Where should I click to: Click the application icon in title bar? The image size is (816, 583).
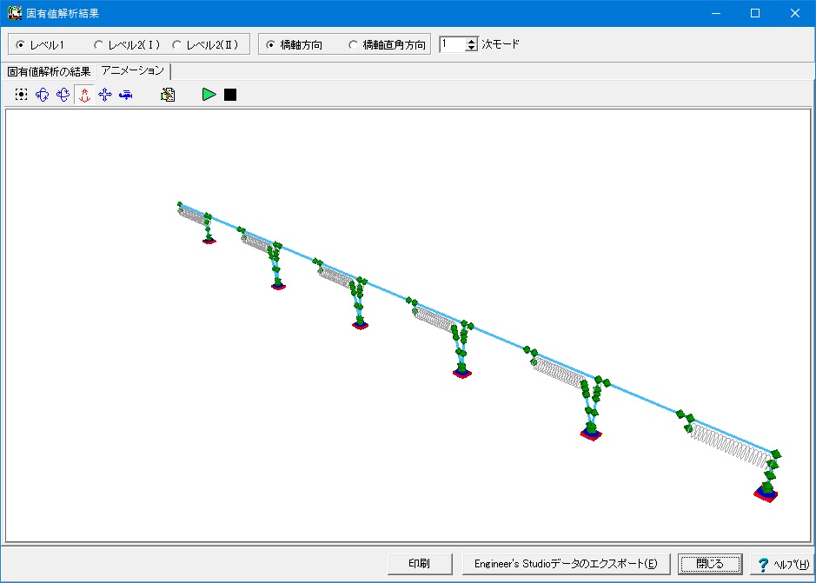[x=15, y=13]
